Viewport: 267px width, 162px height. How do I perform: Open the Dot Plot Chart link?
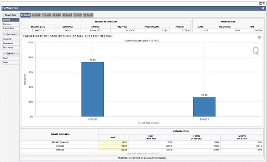coord(11,58)
